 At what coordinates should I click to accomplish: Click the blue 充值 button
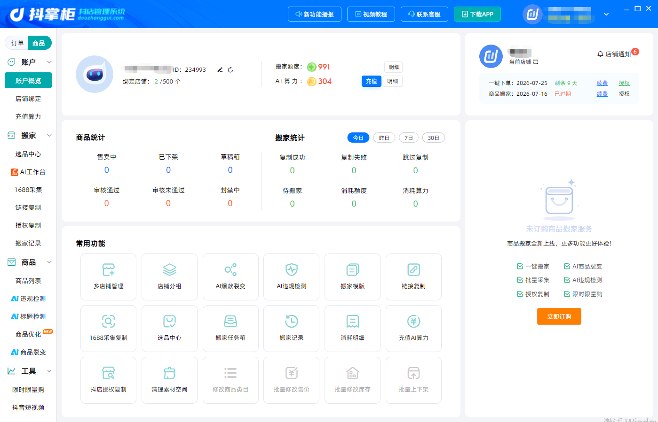(x=372, y=81)
